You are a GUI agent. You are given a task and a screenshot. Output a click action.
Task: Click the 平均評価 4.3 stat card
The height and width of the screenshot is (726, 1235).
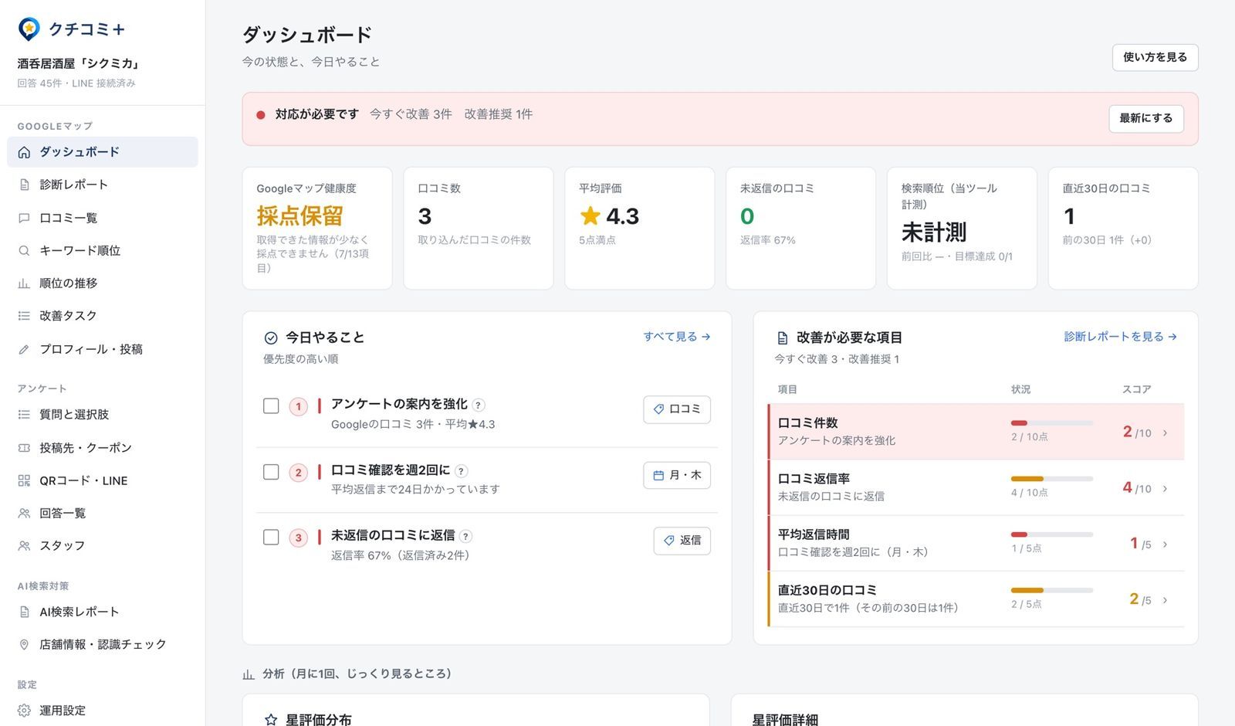tap(639, 229)
